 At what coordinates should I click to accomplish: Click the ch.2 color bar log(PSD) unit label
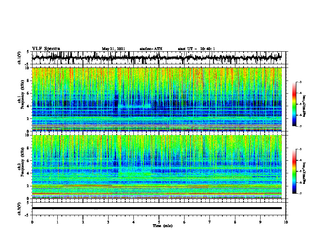(x=305, y=173)
